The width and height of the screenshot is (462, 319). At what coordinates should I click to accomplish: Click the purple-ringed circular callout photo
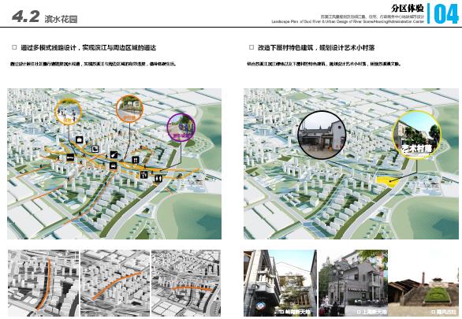tap(181, 127)
